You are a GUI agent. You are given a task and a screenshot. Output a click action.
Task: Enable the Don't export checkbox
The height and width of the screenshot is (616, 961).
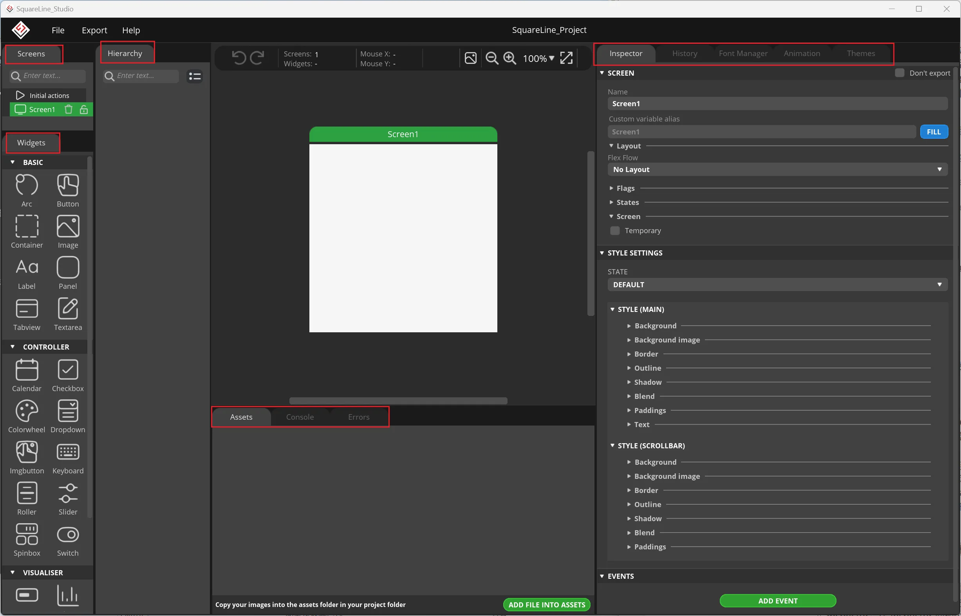pyautogui.click(x=900, y=73)
